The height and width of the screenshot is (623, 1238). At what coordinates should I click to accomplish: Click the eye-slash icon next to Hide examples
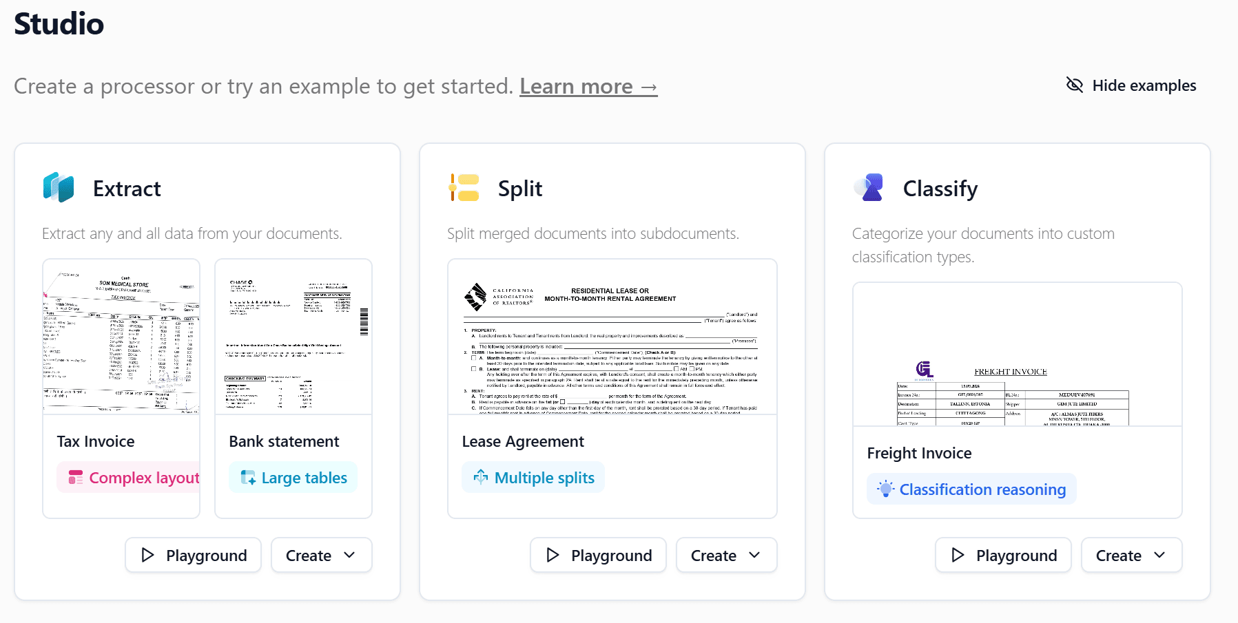click(x=1075, y=85)
